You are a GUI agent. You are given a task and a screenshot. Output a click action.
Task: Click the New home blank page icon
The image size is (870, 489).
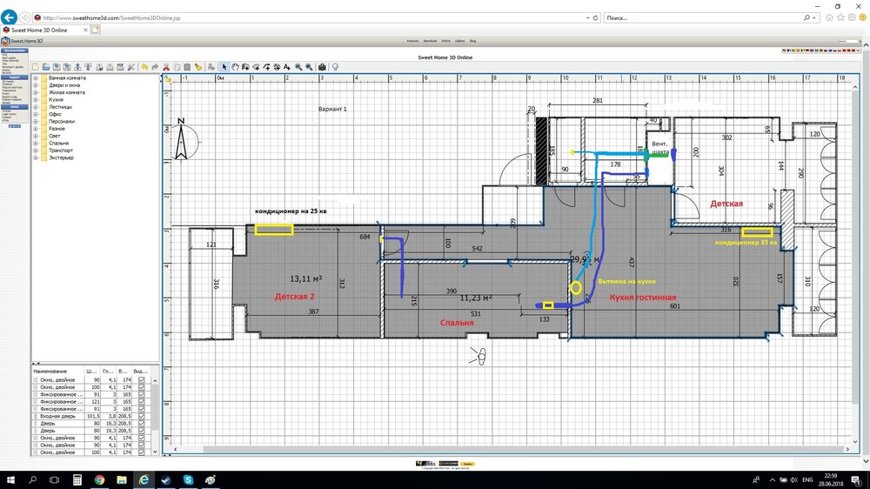click(x=36, y=67)
